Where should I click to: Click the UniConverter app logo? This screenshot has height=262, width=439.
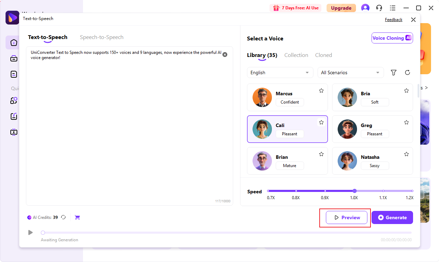(x=12, y=18)
